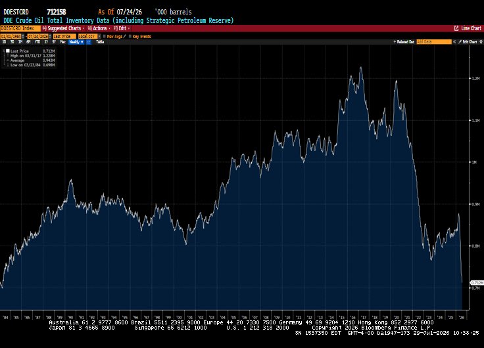Click the '08 x-axis year label
The height and width of the screenshot is (348, 484).
coord(266,317)
